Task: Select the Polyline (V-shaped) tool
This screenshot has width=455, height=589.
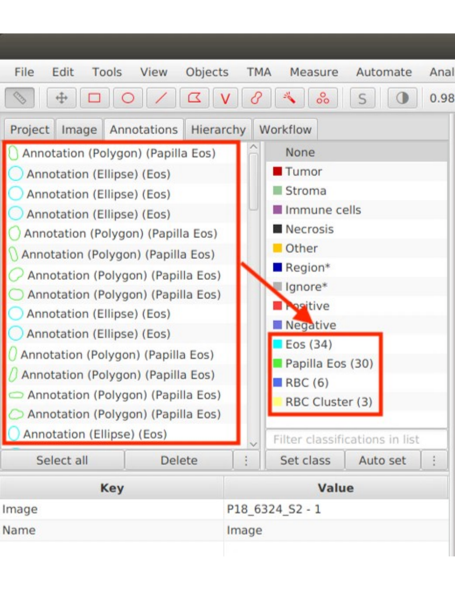Action: coord(226,98)
